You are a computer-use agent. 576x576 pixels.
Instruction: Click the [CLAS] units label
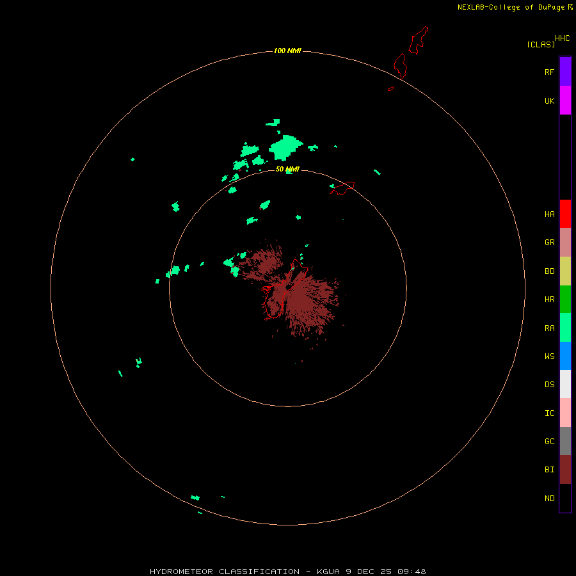[x=541, y=44]
